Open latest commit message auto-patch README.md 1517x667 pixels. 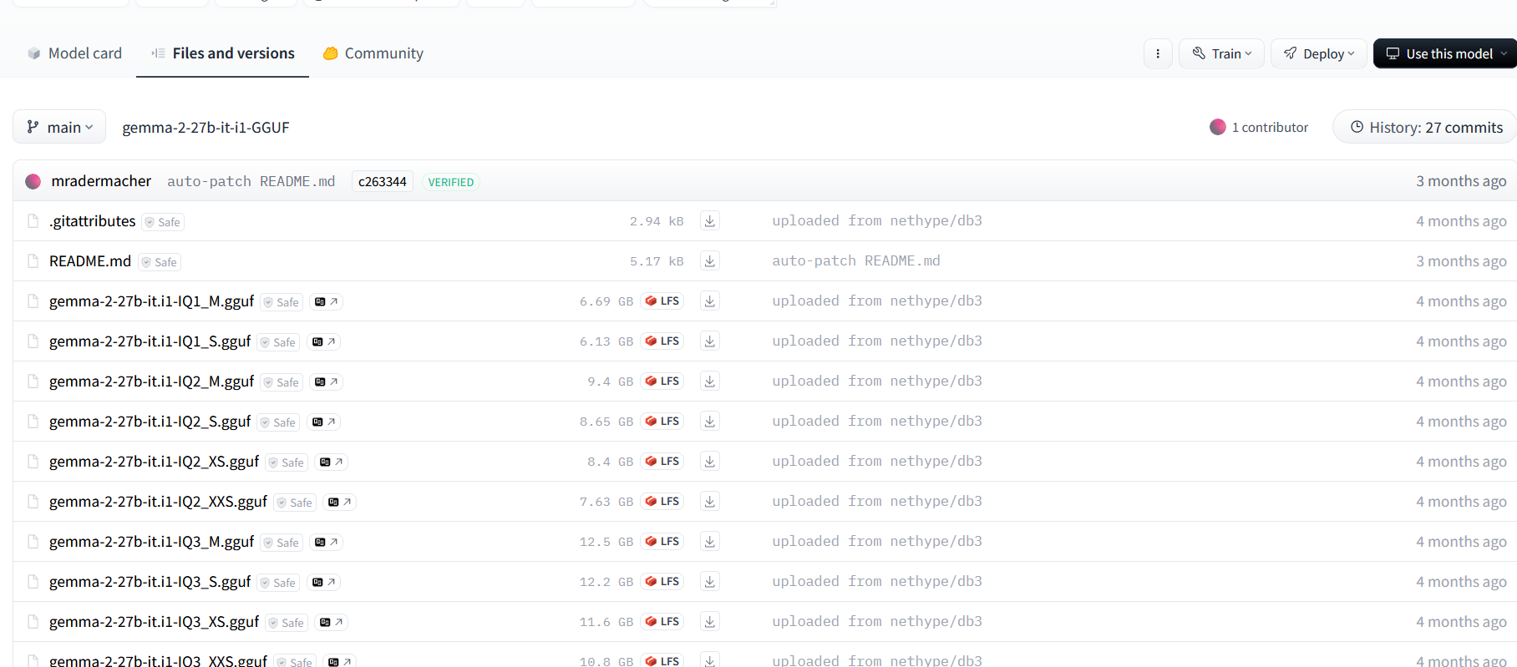click(251, 181)
